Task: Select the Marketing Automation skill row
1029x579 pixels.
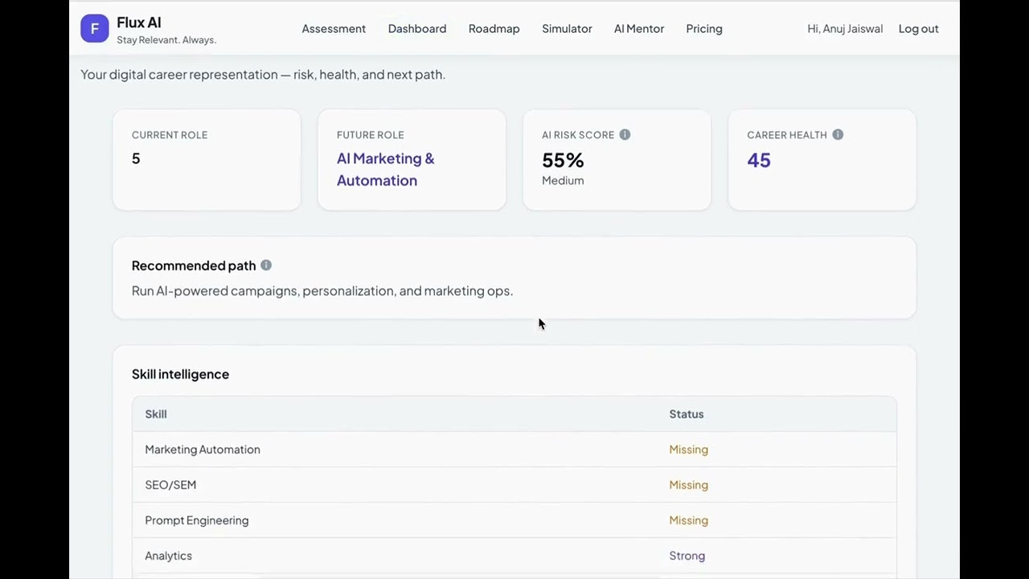Action: coord(203,450)
